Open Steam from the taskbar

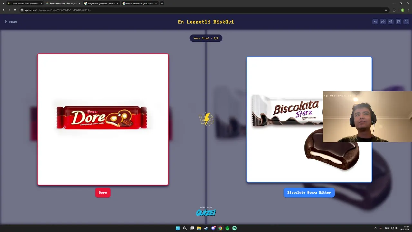pos(206,228)
